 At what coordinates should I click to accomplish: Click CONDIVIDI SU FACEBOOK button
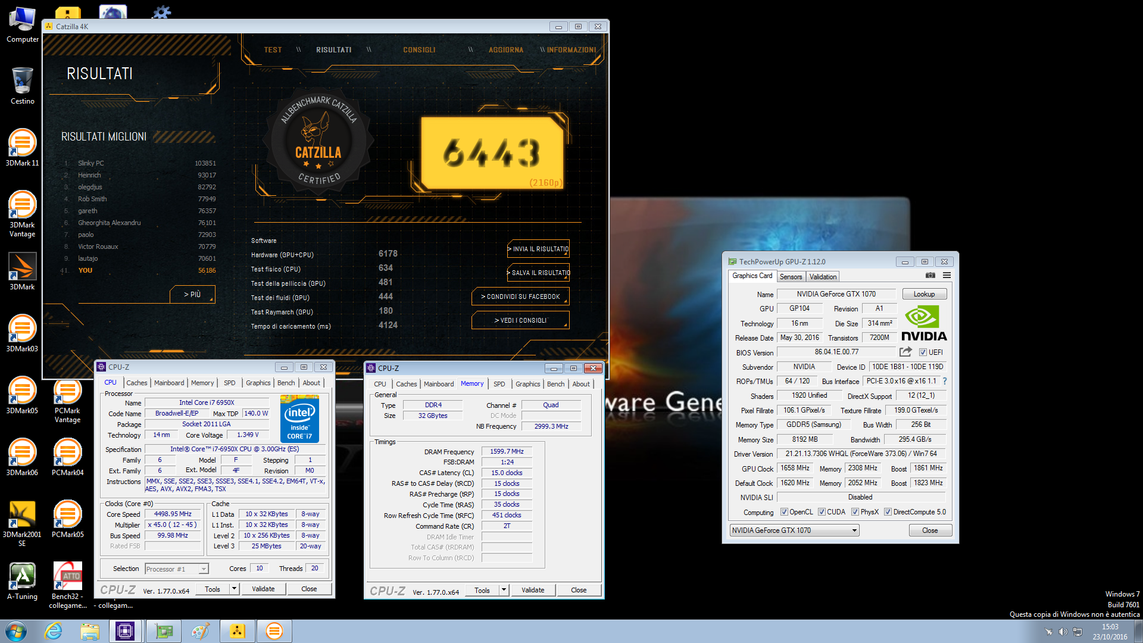pyautogui.click(x=520, y=296)
